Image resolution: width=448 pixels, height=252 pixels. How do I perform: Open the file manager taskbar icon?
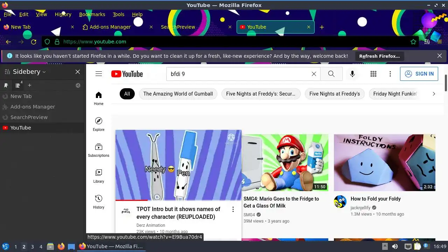[x=50, y=246]
